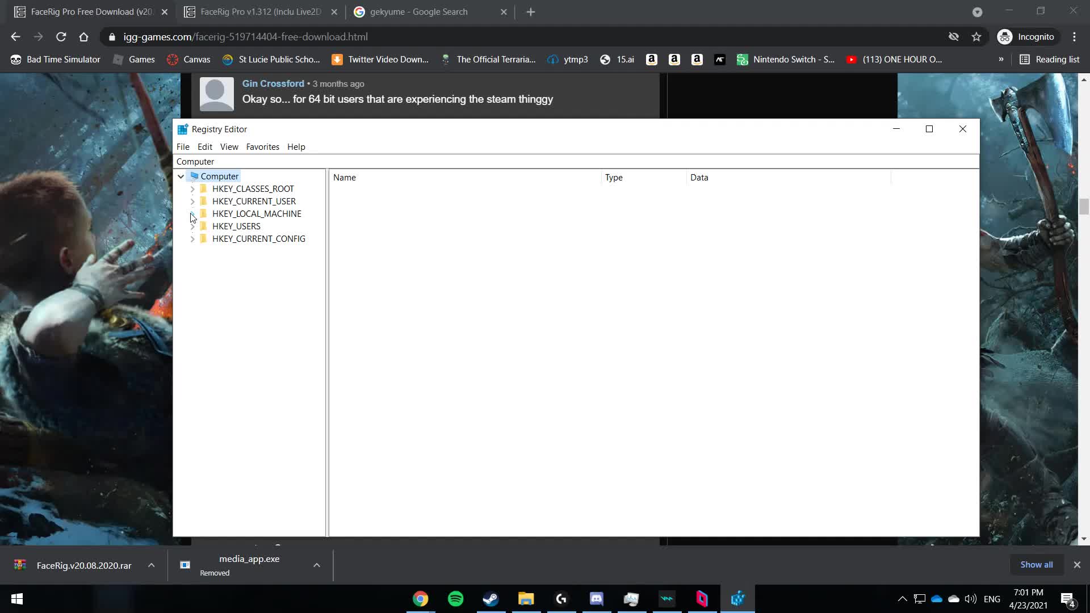Viewport: 1090px width, 613px height.
Task: Expand the HKEY_CURRENT_CONFIG tree node
Action: pyautogui.click(x=192, y=239)
